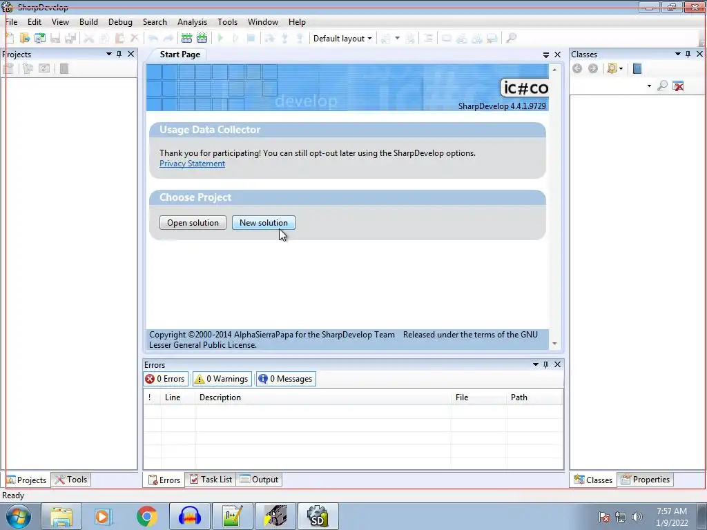Toggle auto-hide pin on Classes panel
This screenshot has height=530, width=707.
tap(688, 54)
